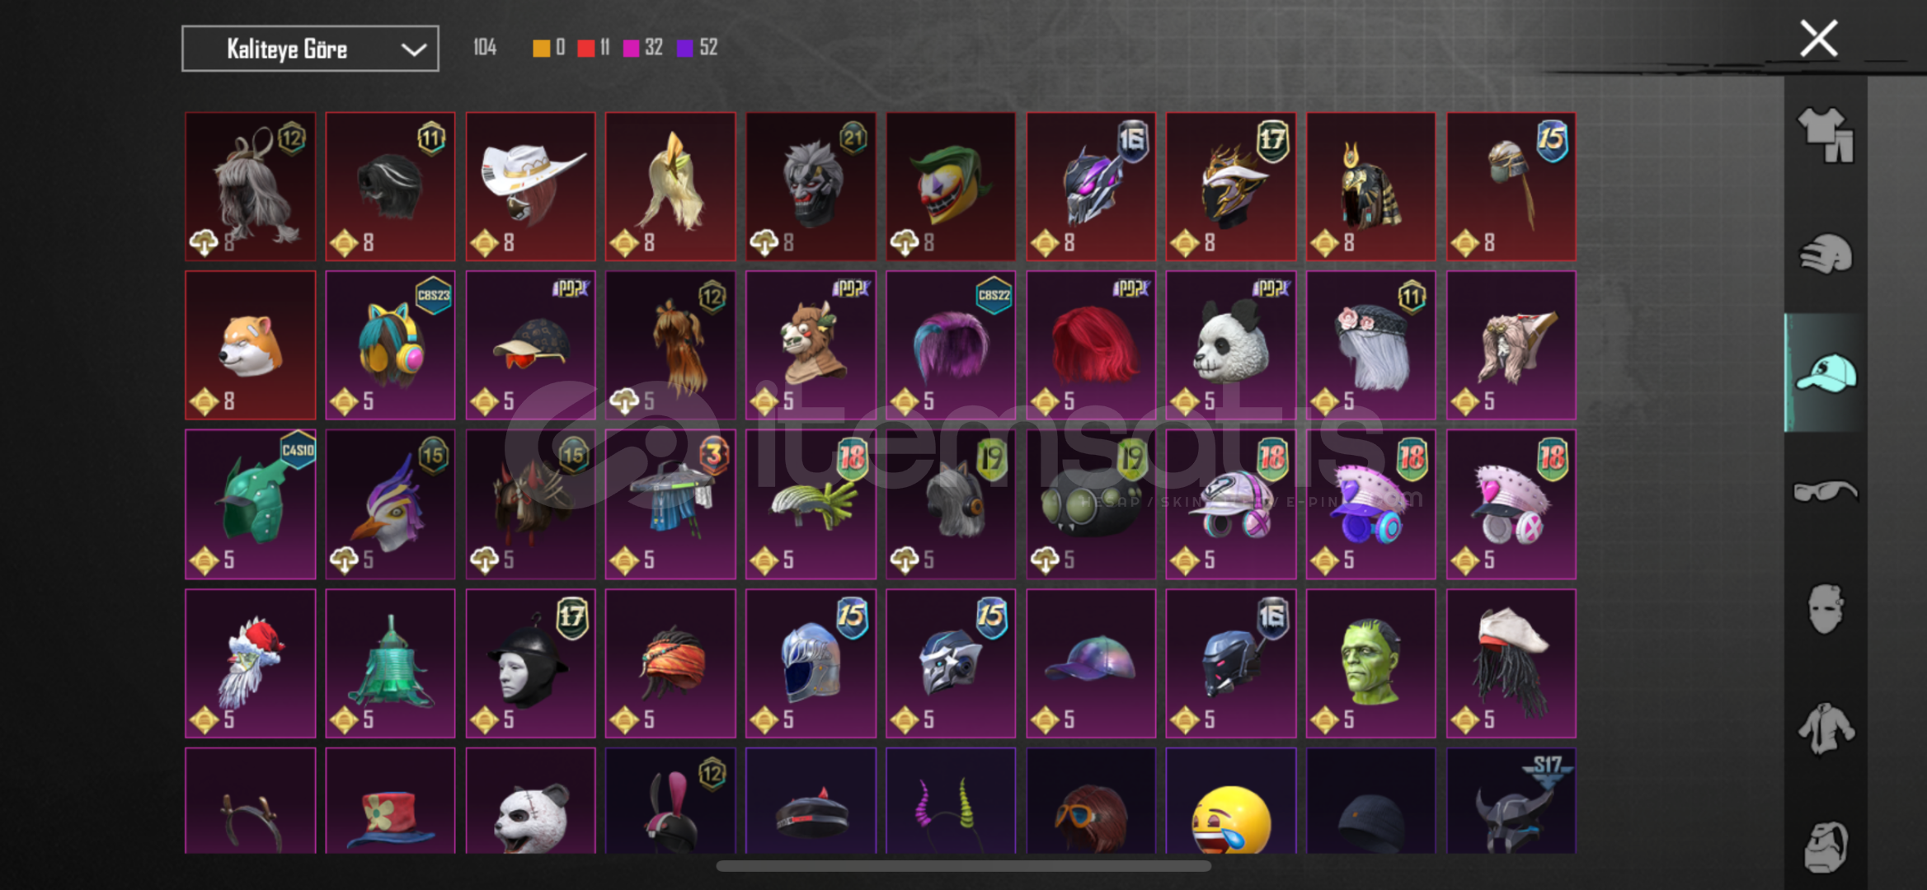Pick the Frankenstein green mask item
Image resolution: width=1927 pixels, height=890 pixels.
click(x=1370, y=663)
